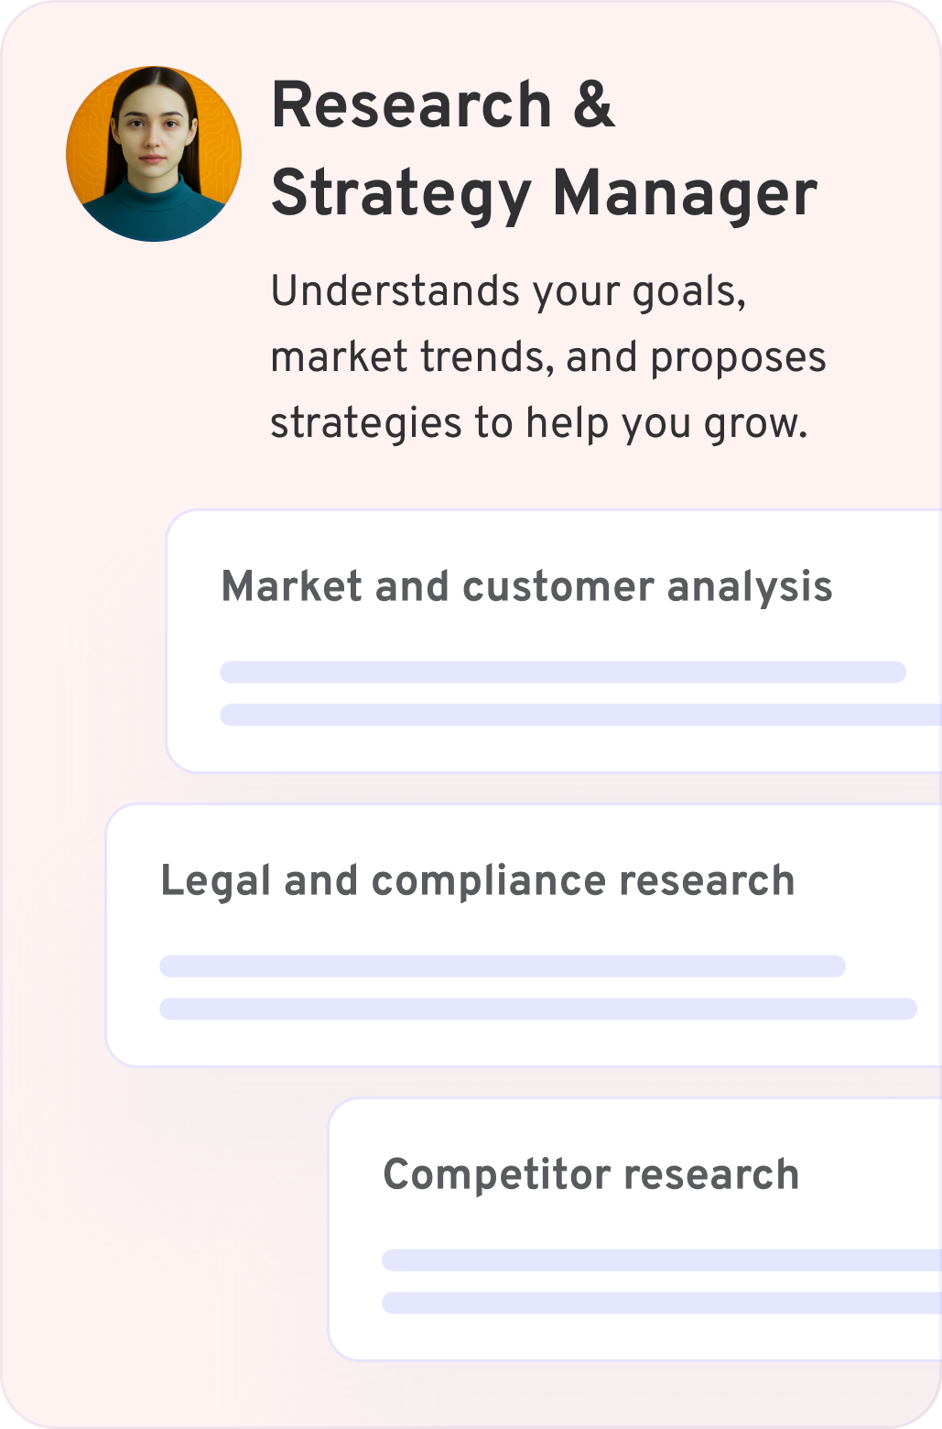Click the word "Strategy" in the heading

tap(401, 194)
